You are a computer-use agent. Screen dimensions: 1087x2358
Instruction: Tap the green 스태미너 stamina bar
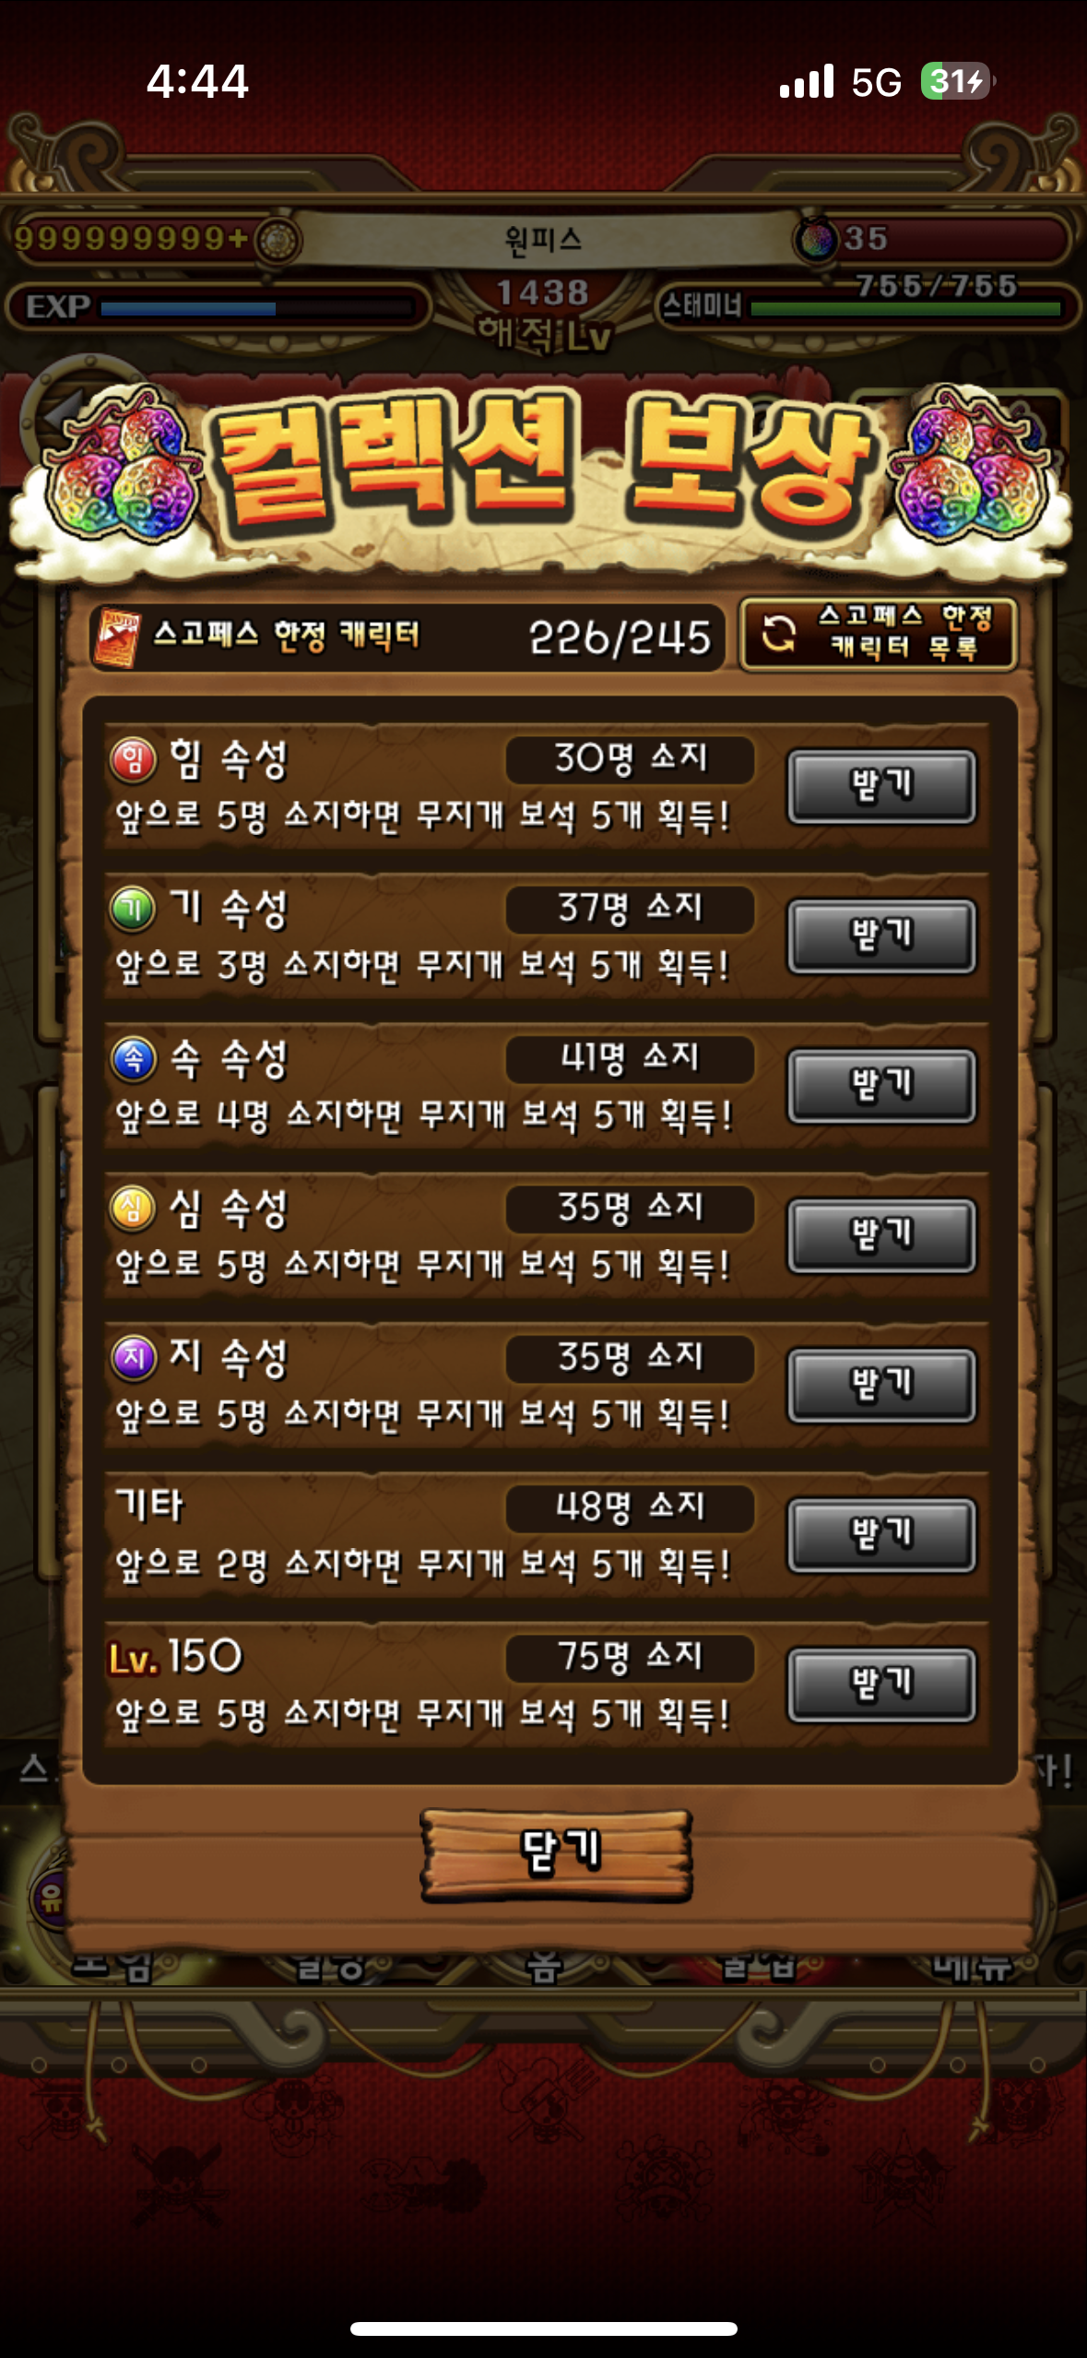[x=905, y=309]
